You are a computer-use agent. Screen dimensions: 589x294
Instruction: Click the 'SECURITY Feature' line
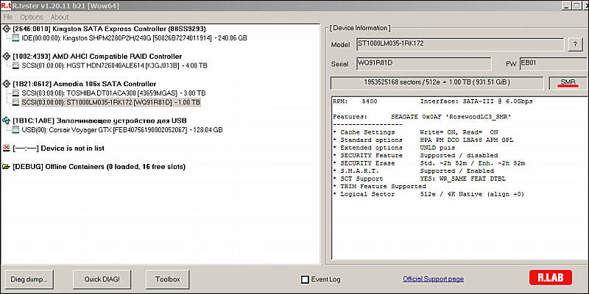[x=415, y=155]
